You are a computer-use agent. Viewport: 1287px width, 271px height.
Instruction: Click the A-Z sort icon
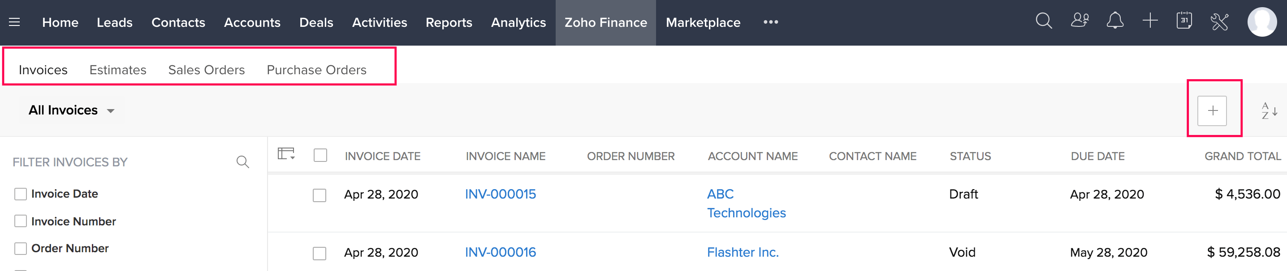1268,110
